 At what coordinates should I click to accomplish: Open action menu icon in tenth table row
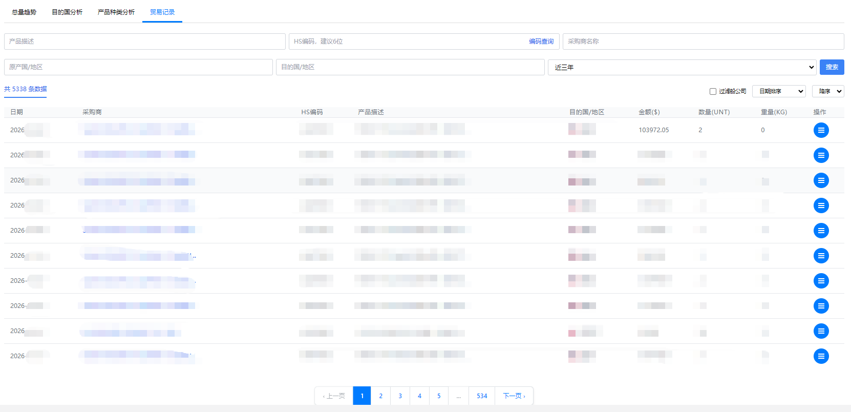click(821, 356)
